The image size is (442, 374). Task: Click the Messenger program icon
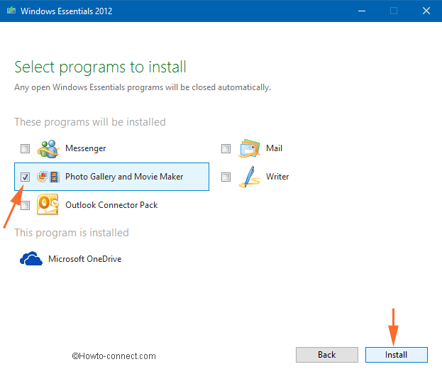(48, 148)
